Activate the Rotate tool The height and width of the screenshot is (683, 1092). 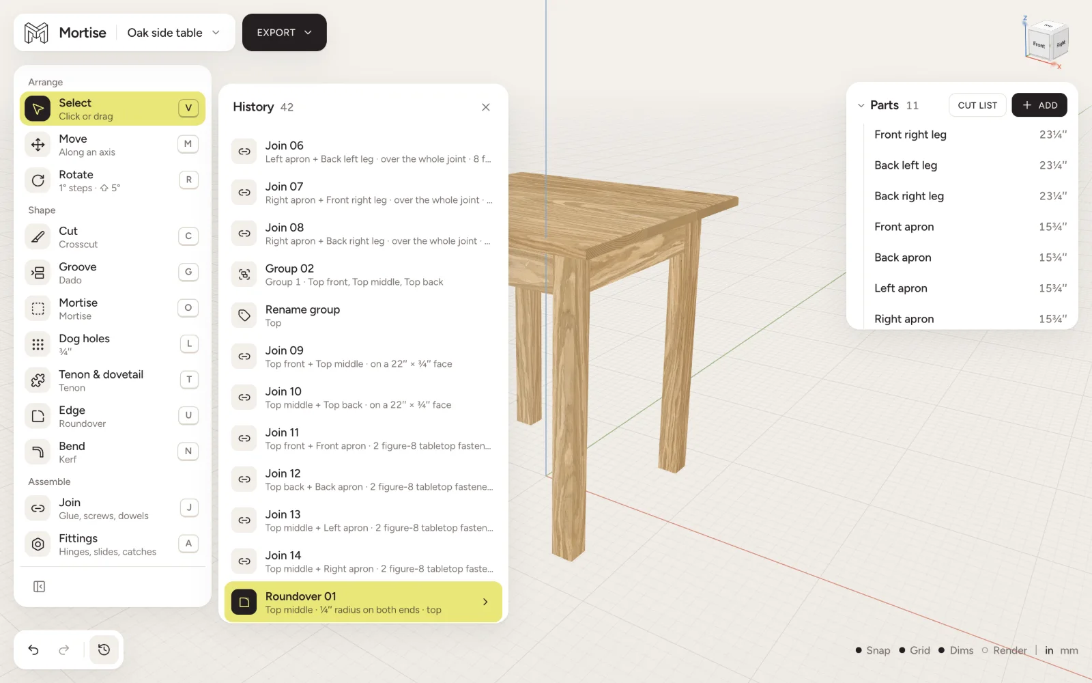click(x=113, y=181)
